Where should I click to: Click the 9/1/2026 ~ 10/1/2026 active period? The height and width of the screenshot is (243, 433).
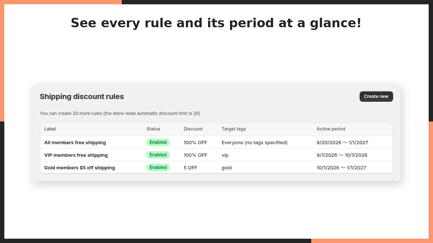pos(342,155)
